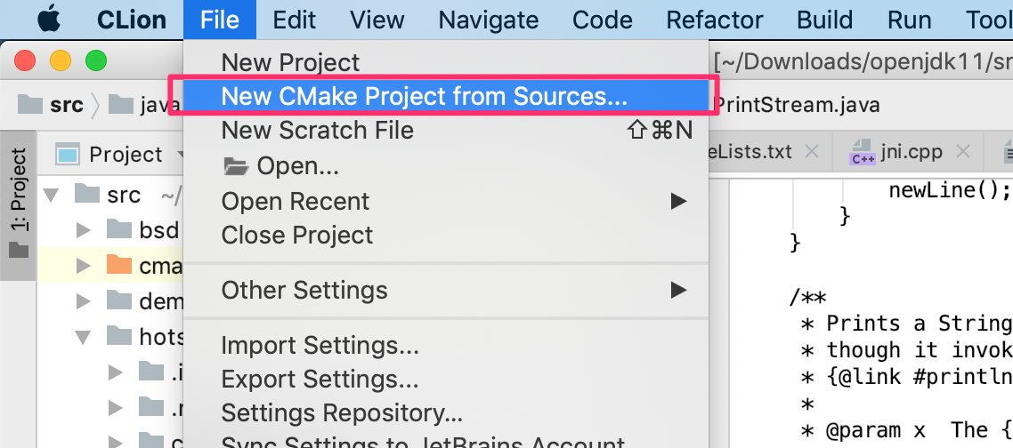Select Export Settings menu item
This screenshot has height=448, width=1013.
coord(320,380)
